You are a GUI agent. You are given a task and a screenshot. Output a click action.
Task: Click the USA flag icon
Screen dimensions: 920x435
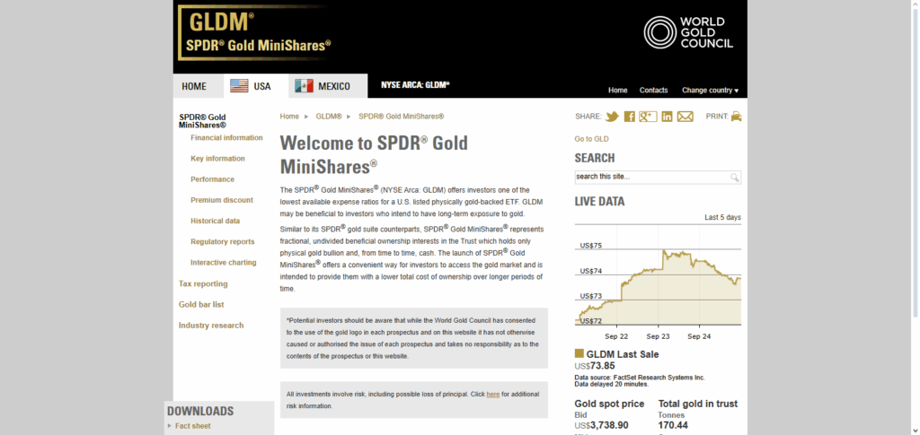(x=239, y=86)
